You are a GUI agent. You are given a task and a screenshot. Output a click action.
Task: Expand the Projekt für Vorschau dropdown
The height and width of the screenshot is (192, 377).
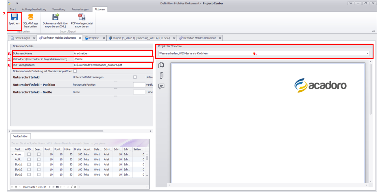tap(368, 53)
